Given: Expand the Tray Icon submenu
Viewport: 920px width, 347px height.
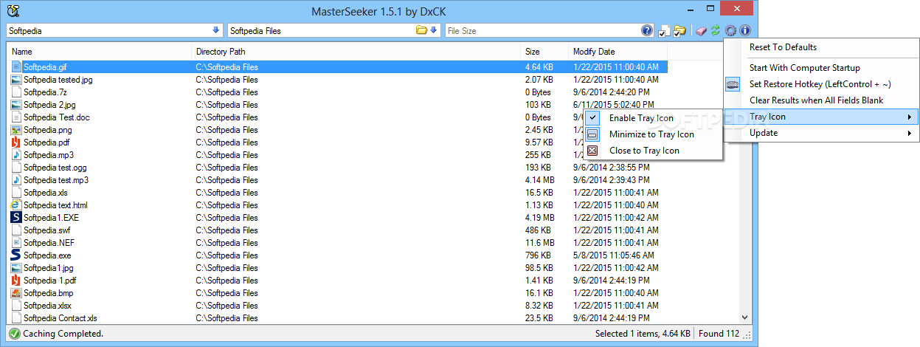Looking at the screenshot, I should tap(821, 117).
